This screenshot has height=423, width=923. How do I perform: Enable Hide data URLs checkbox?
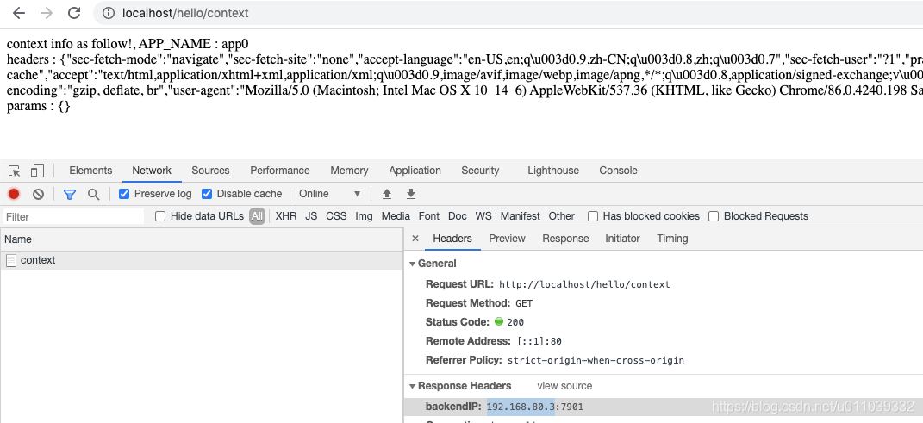(160, 216)
